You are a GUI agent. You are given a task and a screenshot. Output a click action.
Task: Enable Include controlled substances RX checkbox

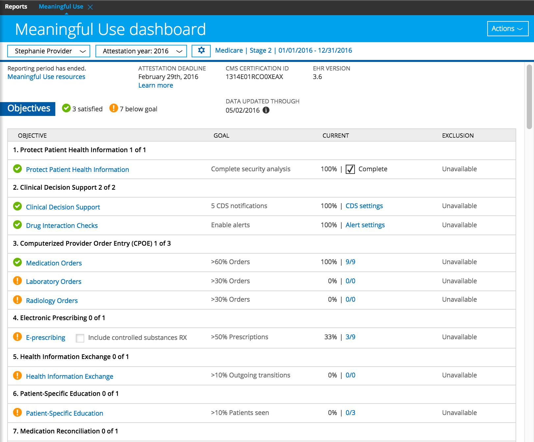click(80, 338)
